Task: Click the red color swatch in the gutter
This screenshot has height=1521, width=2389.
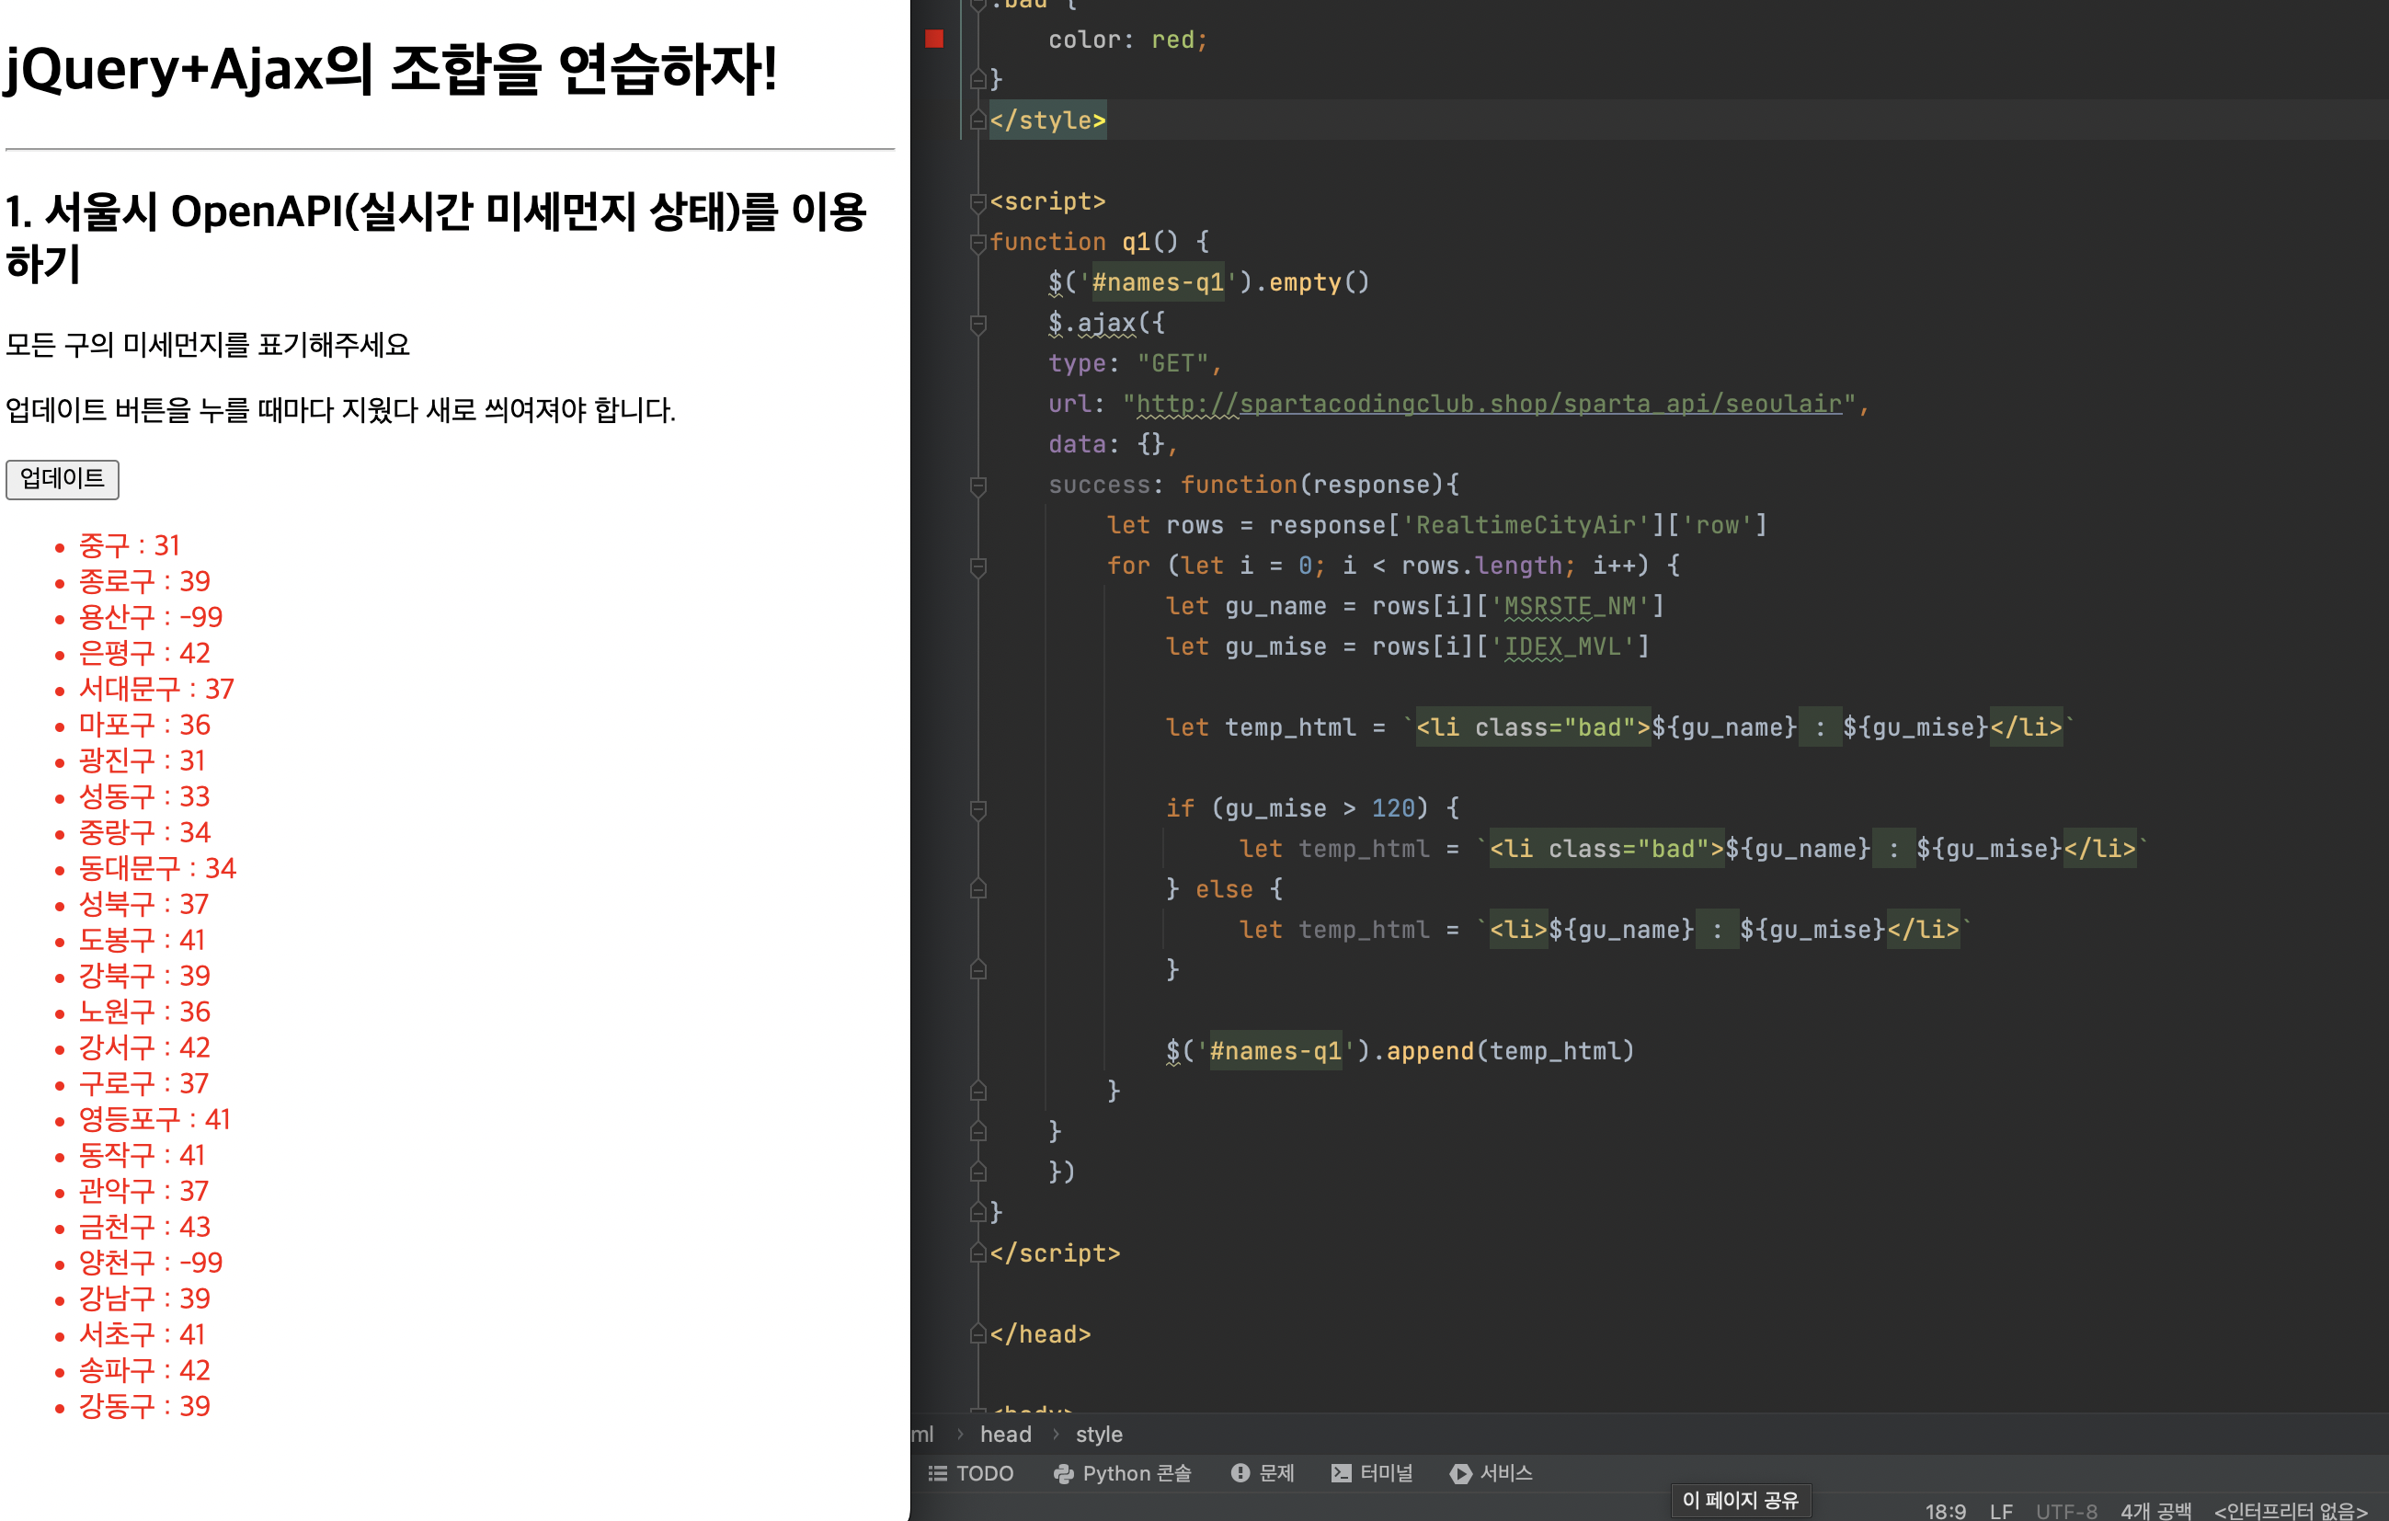Action: coord(934,39)
